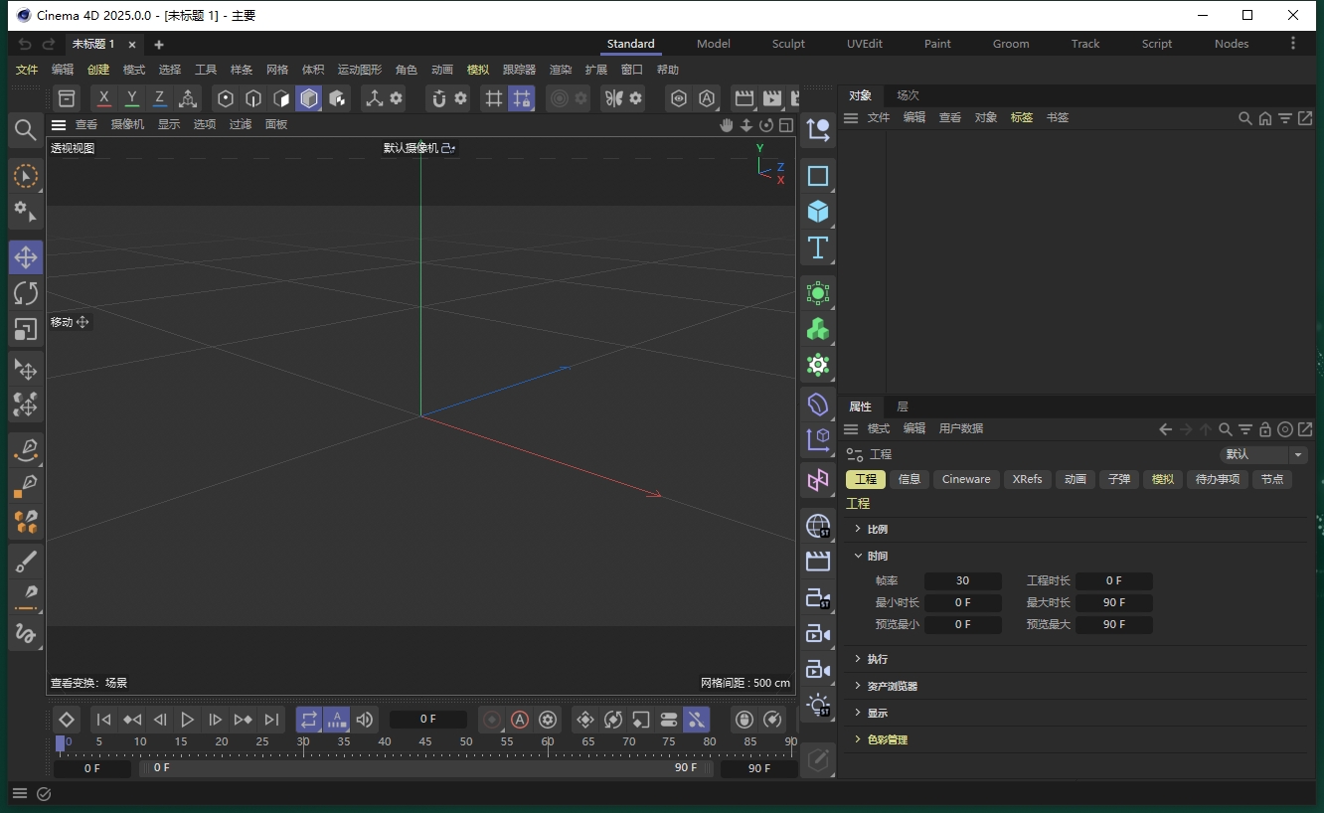Image resolution: width=1324 pixels, height=813 pixels.
Task: Open the Cube primitive creator
Action: (817, 211)
